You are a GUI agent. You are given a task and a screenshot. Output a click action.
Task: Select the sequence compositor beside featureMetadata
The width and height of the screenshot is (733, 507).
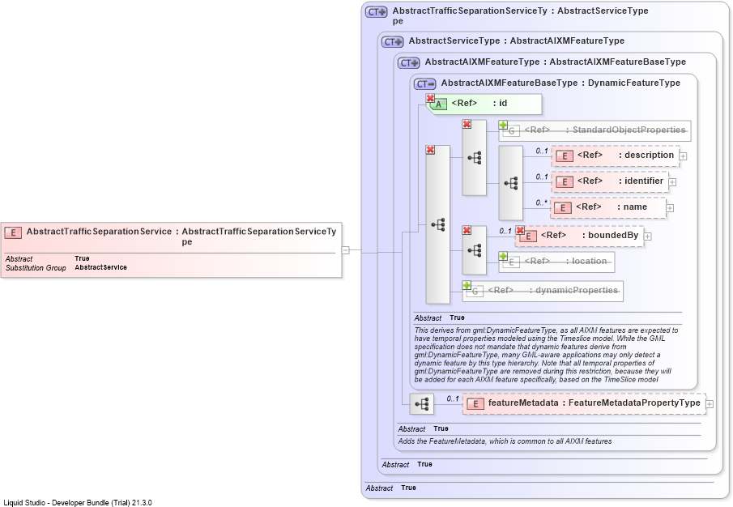[x=422, y=404]
